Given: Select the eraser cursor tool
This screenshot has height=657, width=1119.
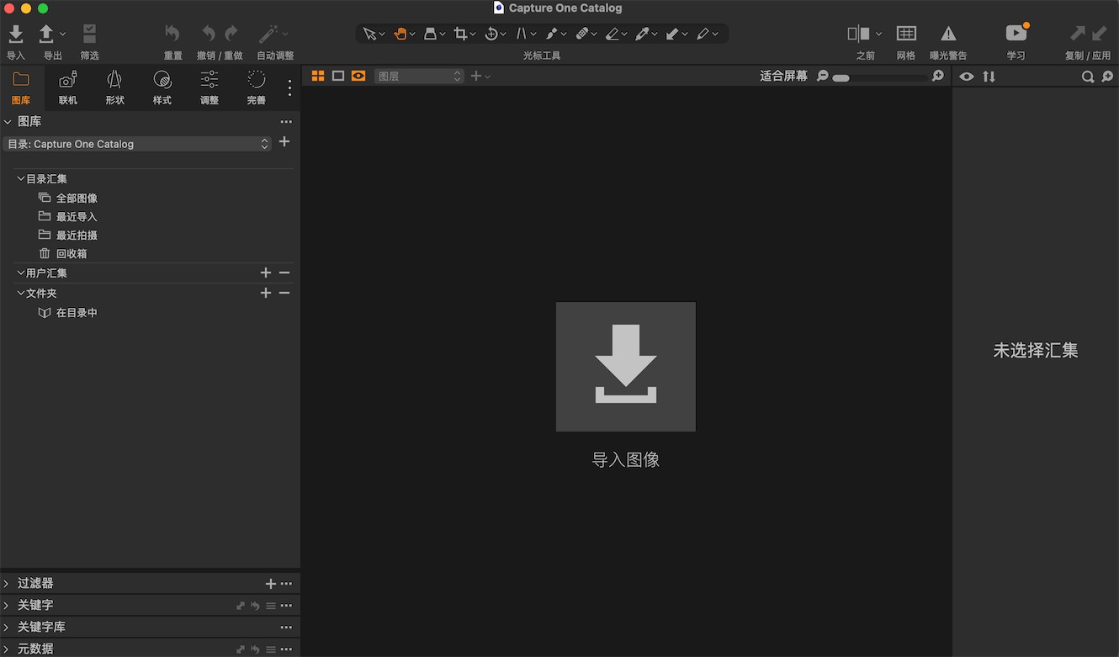Looking at the screenshot, I should (x=613, y=34).
